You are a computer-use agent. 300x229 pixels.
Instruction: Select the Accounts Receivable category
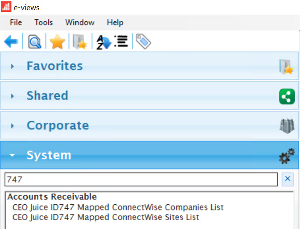pyautogui.click(x=52, y=197)
